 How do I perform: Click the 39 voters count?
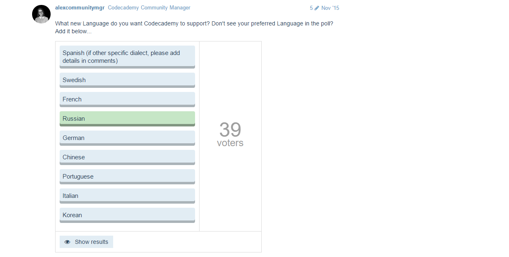[230, 130]
